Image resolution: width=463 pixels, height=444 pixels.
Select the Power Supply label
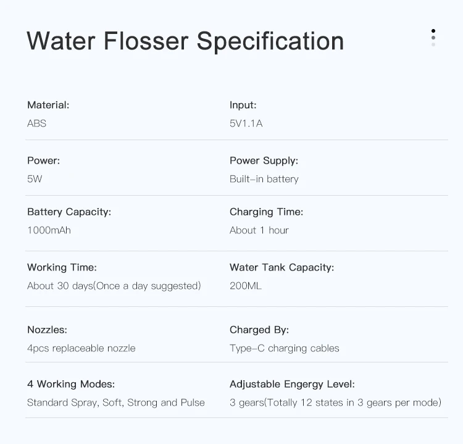pos(264,161)
